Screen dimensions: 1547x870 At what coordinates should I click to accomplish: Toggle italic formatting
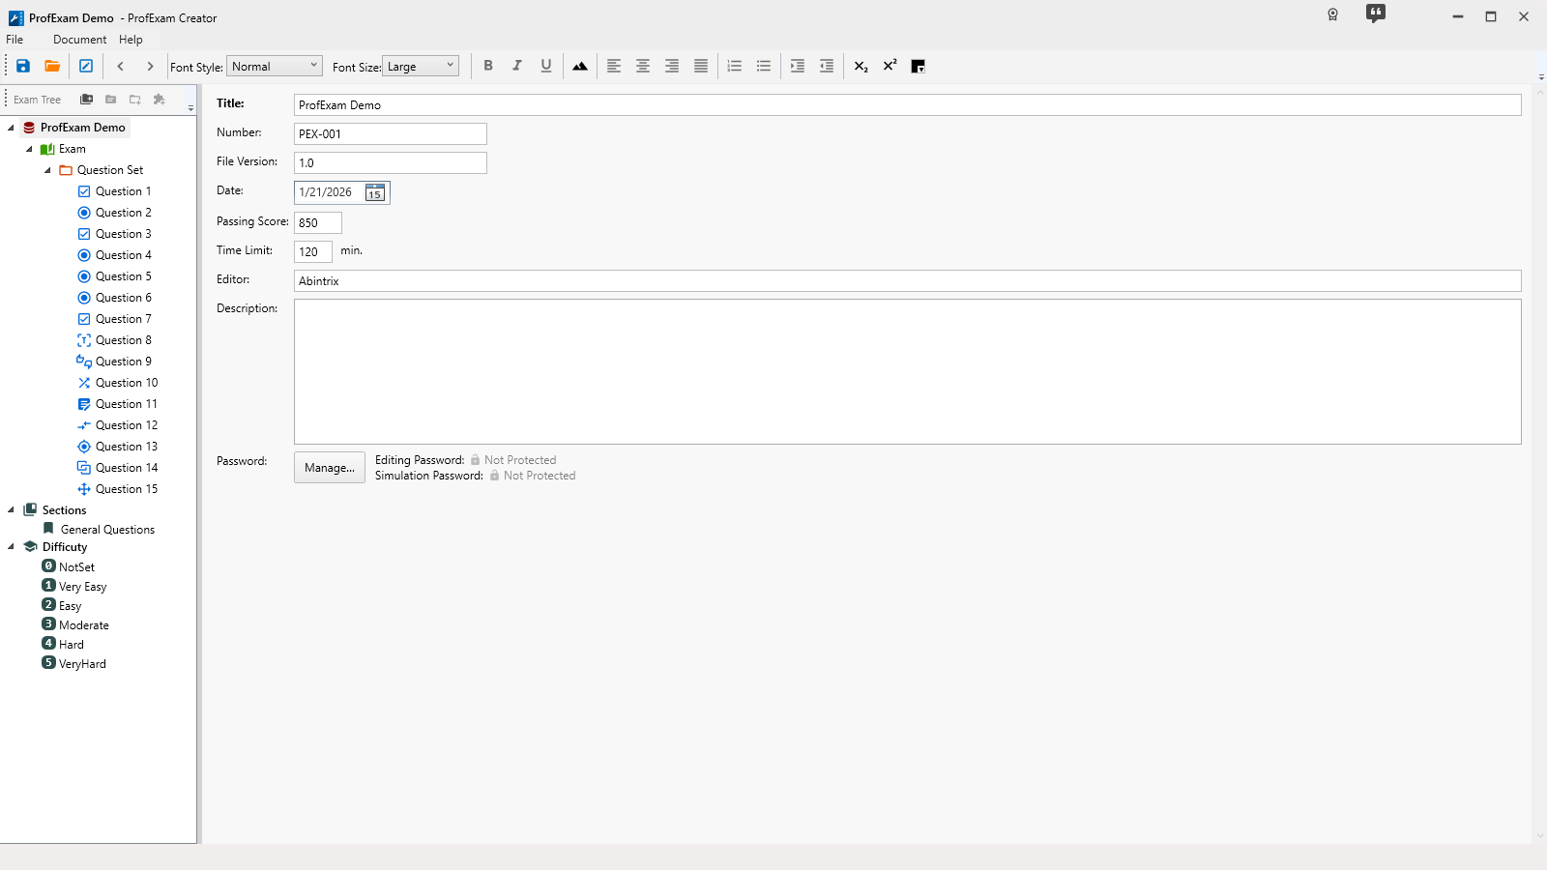coord(517,66)
